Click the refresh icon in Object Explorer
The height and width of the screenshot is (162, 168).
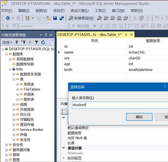click(x=43, y=42)
